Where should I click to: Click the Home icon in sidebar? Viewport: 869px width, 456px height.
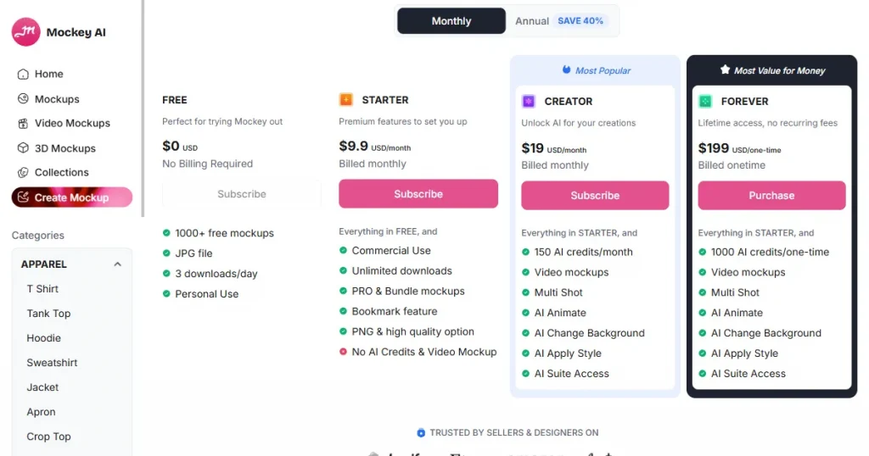(x=23, y=74)
